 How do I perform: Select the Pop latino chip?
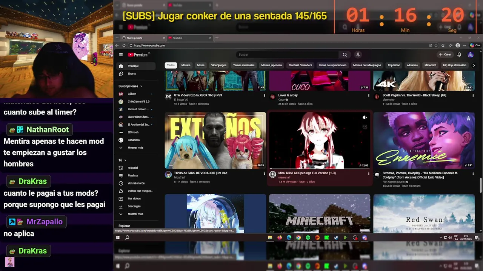[x=394, y=65]
